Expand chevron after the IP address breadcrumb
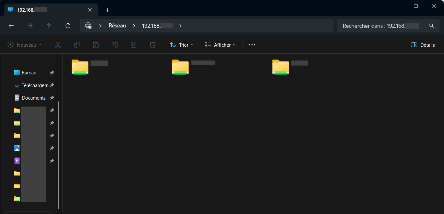The width and height of the screenshot is (444, 214). pyautogui.click(x=180, y=26)
